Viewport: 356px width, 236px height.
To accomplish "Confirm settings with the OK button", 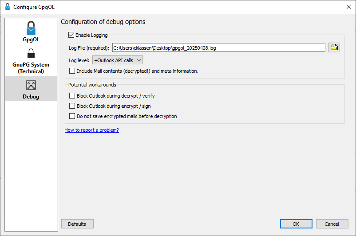I will point(296,224).
